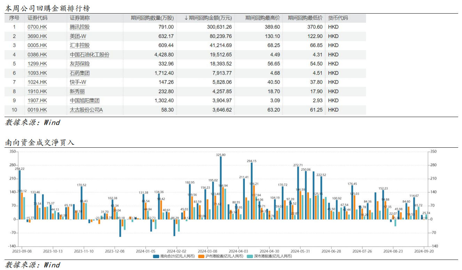The image size is (462, 270).
Task: Select the 254.22 bar data label
Action: pyautogui.click(x=19, y=169)
